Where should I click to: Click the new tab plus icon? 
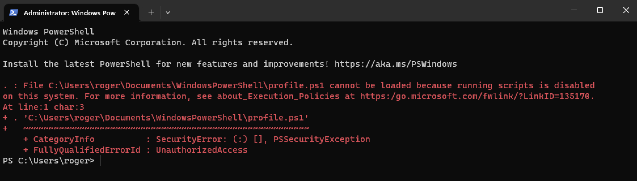151,12
